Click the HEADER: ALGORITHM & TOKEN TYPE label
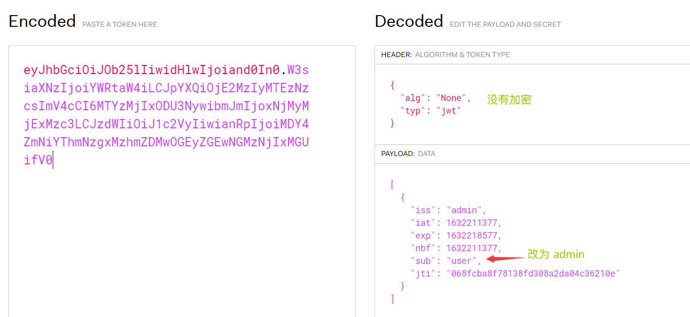 coord(445,55)
